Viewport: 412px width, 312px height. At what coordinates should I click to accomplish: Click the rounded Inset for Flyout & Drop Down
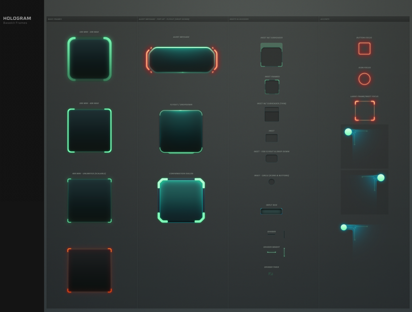pos(272,158)
